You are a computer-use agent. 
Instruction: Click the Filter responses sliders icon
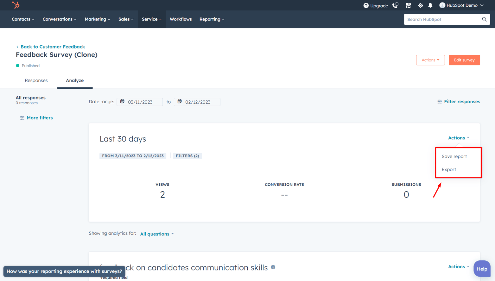tap(440, 101)
